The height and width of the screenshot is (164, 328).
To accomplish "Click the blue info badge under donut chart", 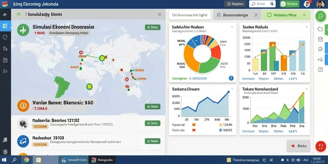I will 231,78.
